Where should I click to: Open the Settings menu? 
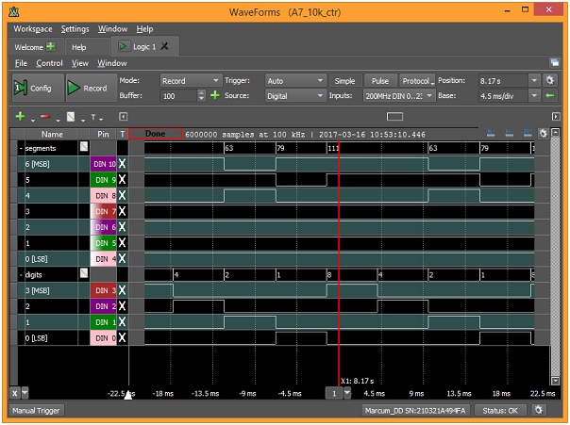coord(75,29)
